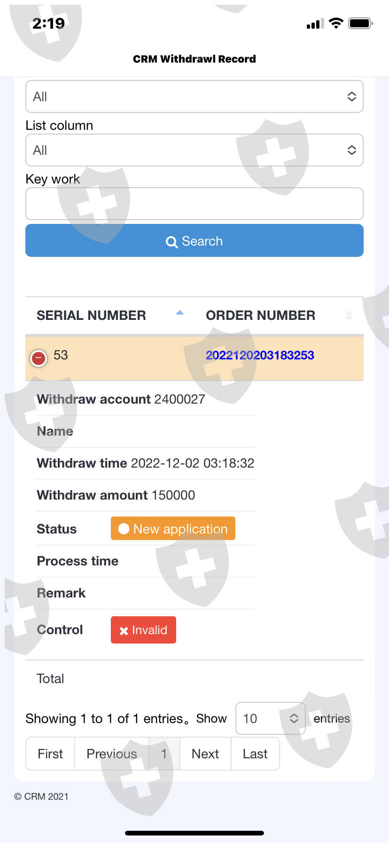Tap the battery status icon
The width and height of the screenshot is (389, 843).
coord(360,23)
